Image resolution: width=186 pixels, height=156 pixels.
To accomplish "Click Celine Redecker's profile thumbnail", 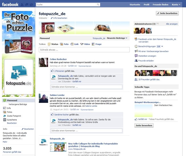I will tap(43, 62).
